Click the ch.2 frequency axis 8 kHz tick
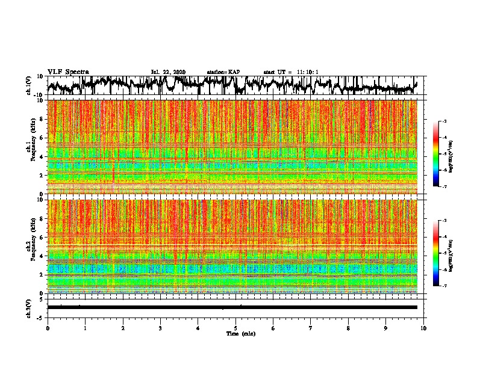This screenshot has height=368, width=477. (x=42, y=219)
